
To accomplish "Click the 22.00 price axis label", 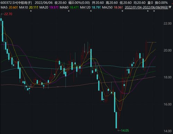I will click(x=167, y=23).
